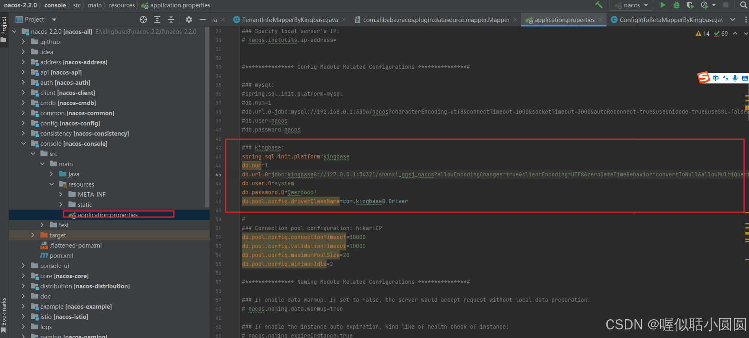Open Project panel gear options

point(189,20)
